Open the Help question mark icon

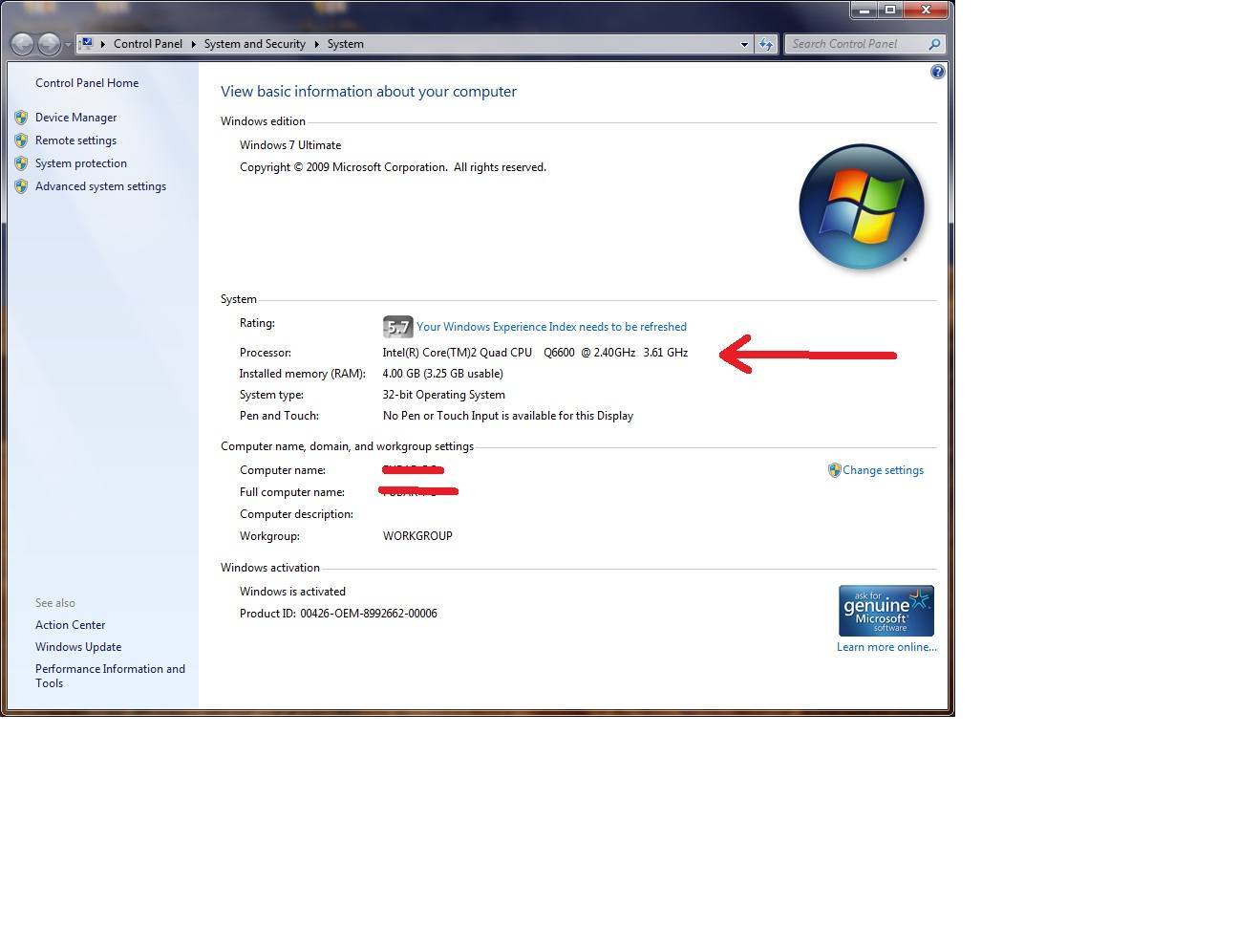[x=938, y=72]
